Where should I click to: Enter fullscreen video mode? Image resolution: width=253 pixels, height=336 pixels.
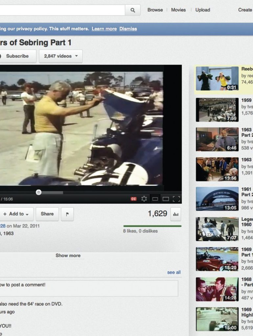click(x=176, y=199)
